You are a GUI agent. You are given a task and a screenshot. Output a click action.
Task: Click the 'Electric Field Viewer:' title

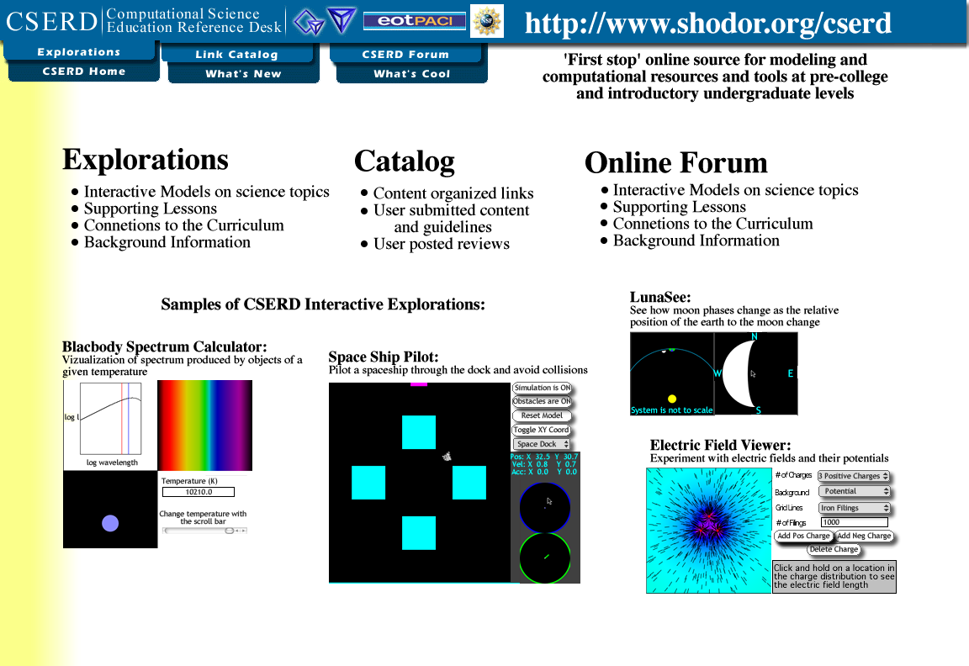[720, 446]
